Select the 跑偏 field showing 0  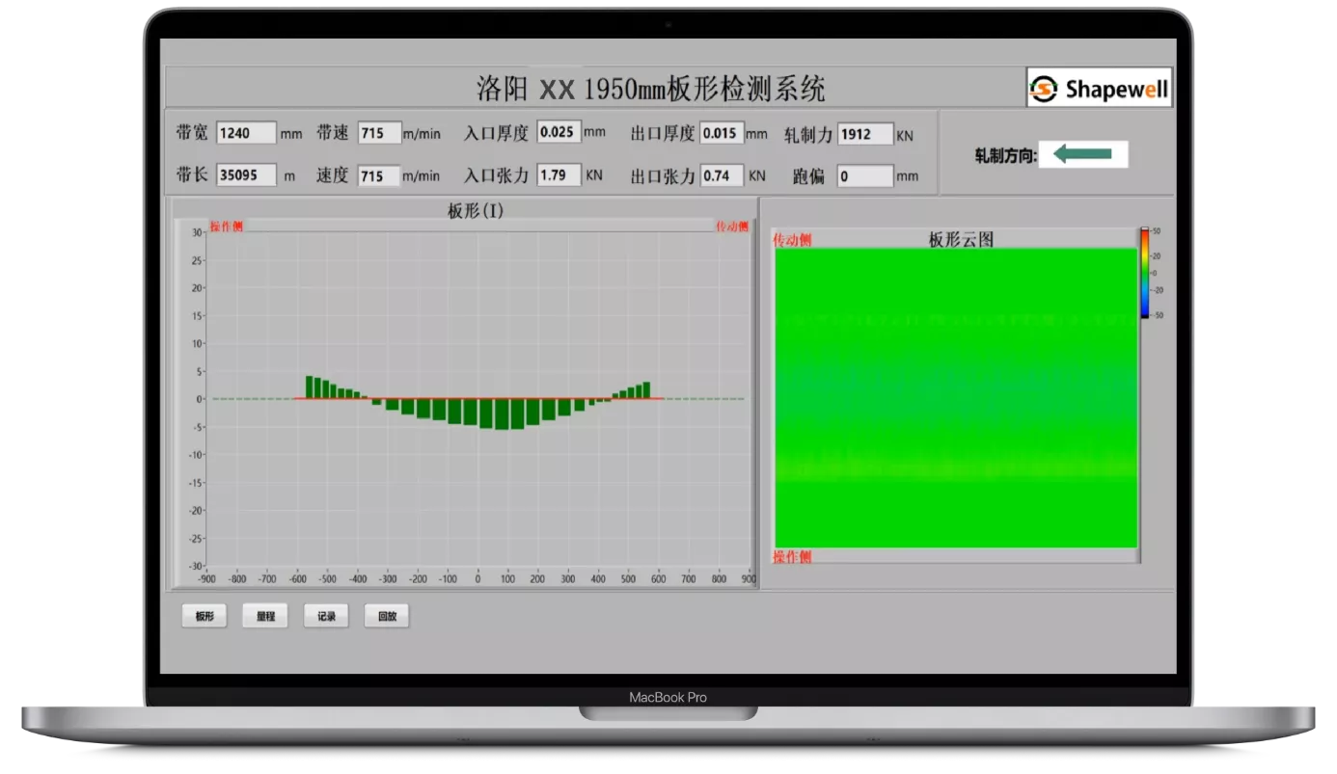pyautogui.click(x=865, y=176)
